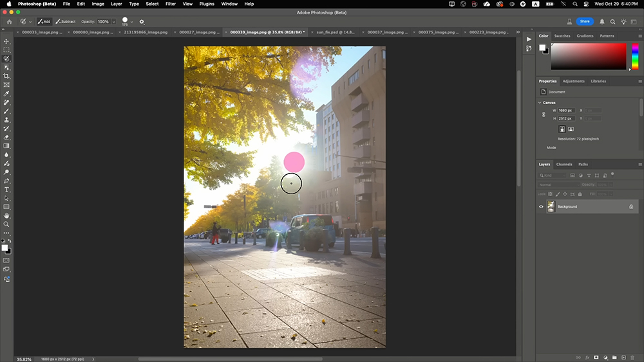This screenshot has width=644, height=362.
Task: Switch to the Channels tab
Action: (x=563, y=164)
